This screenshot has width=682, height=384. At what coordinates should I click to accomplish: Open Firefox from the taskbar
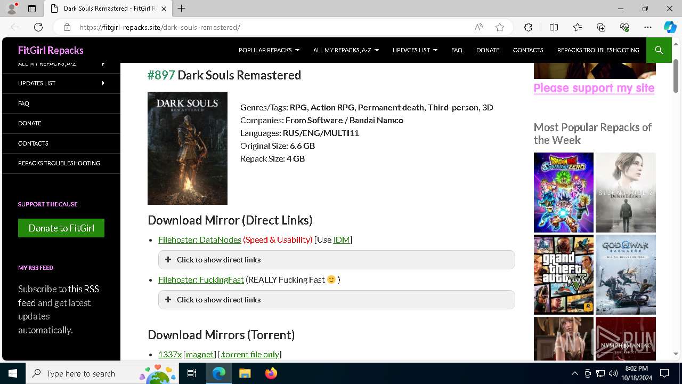coord(271,373)
